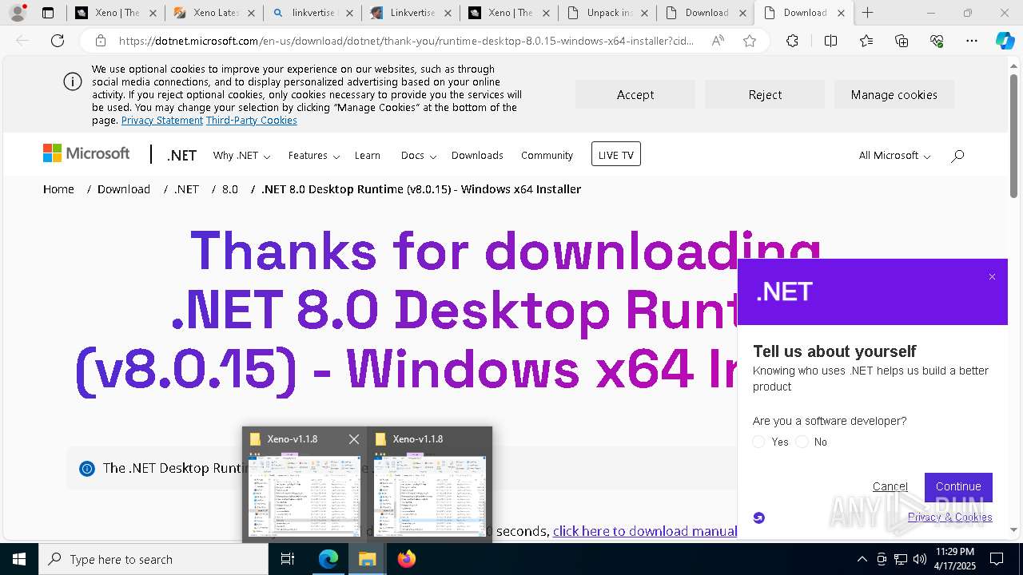This screenshot has height=575, width=1023.
Task: Open Favorites list icon
Action: 866,41
